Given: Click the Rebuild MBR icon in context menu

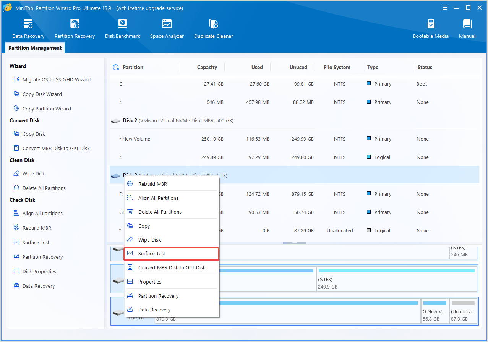Looking at the screenshot, I should pyautogui.click(x=130, y=184).
